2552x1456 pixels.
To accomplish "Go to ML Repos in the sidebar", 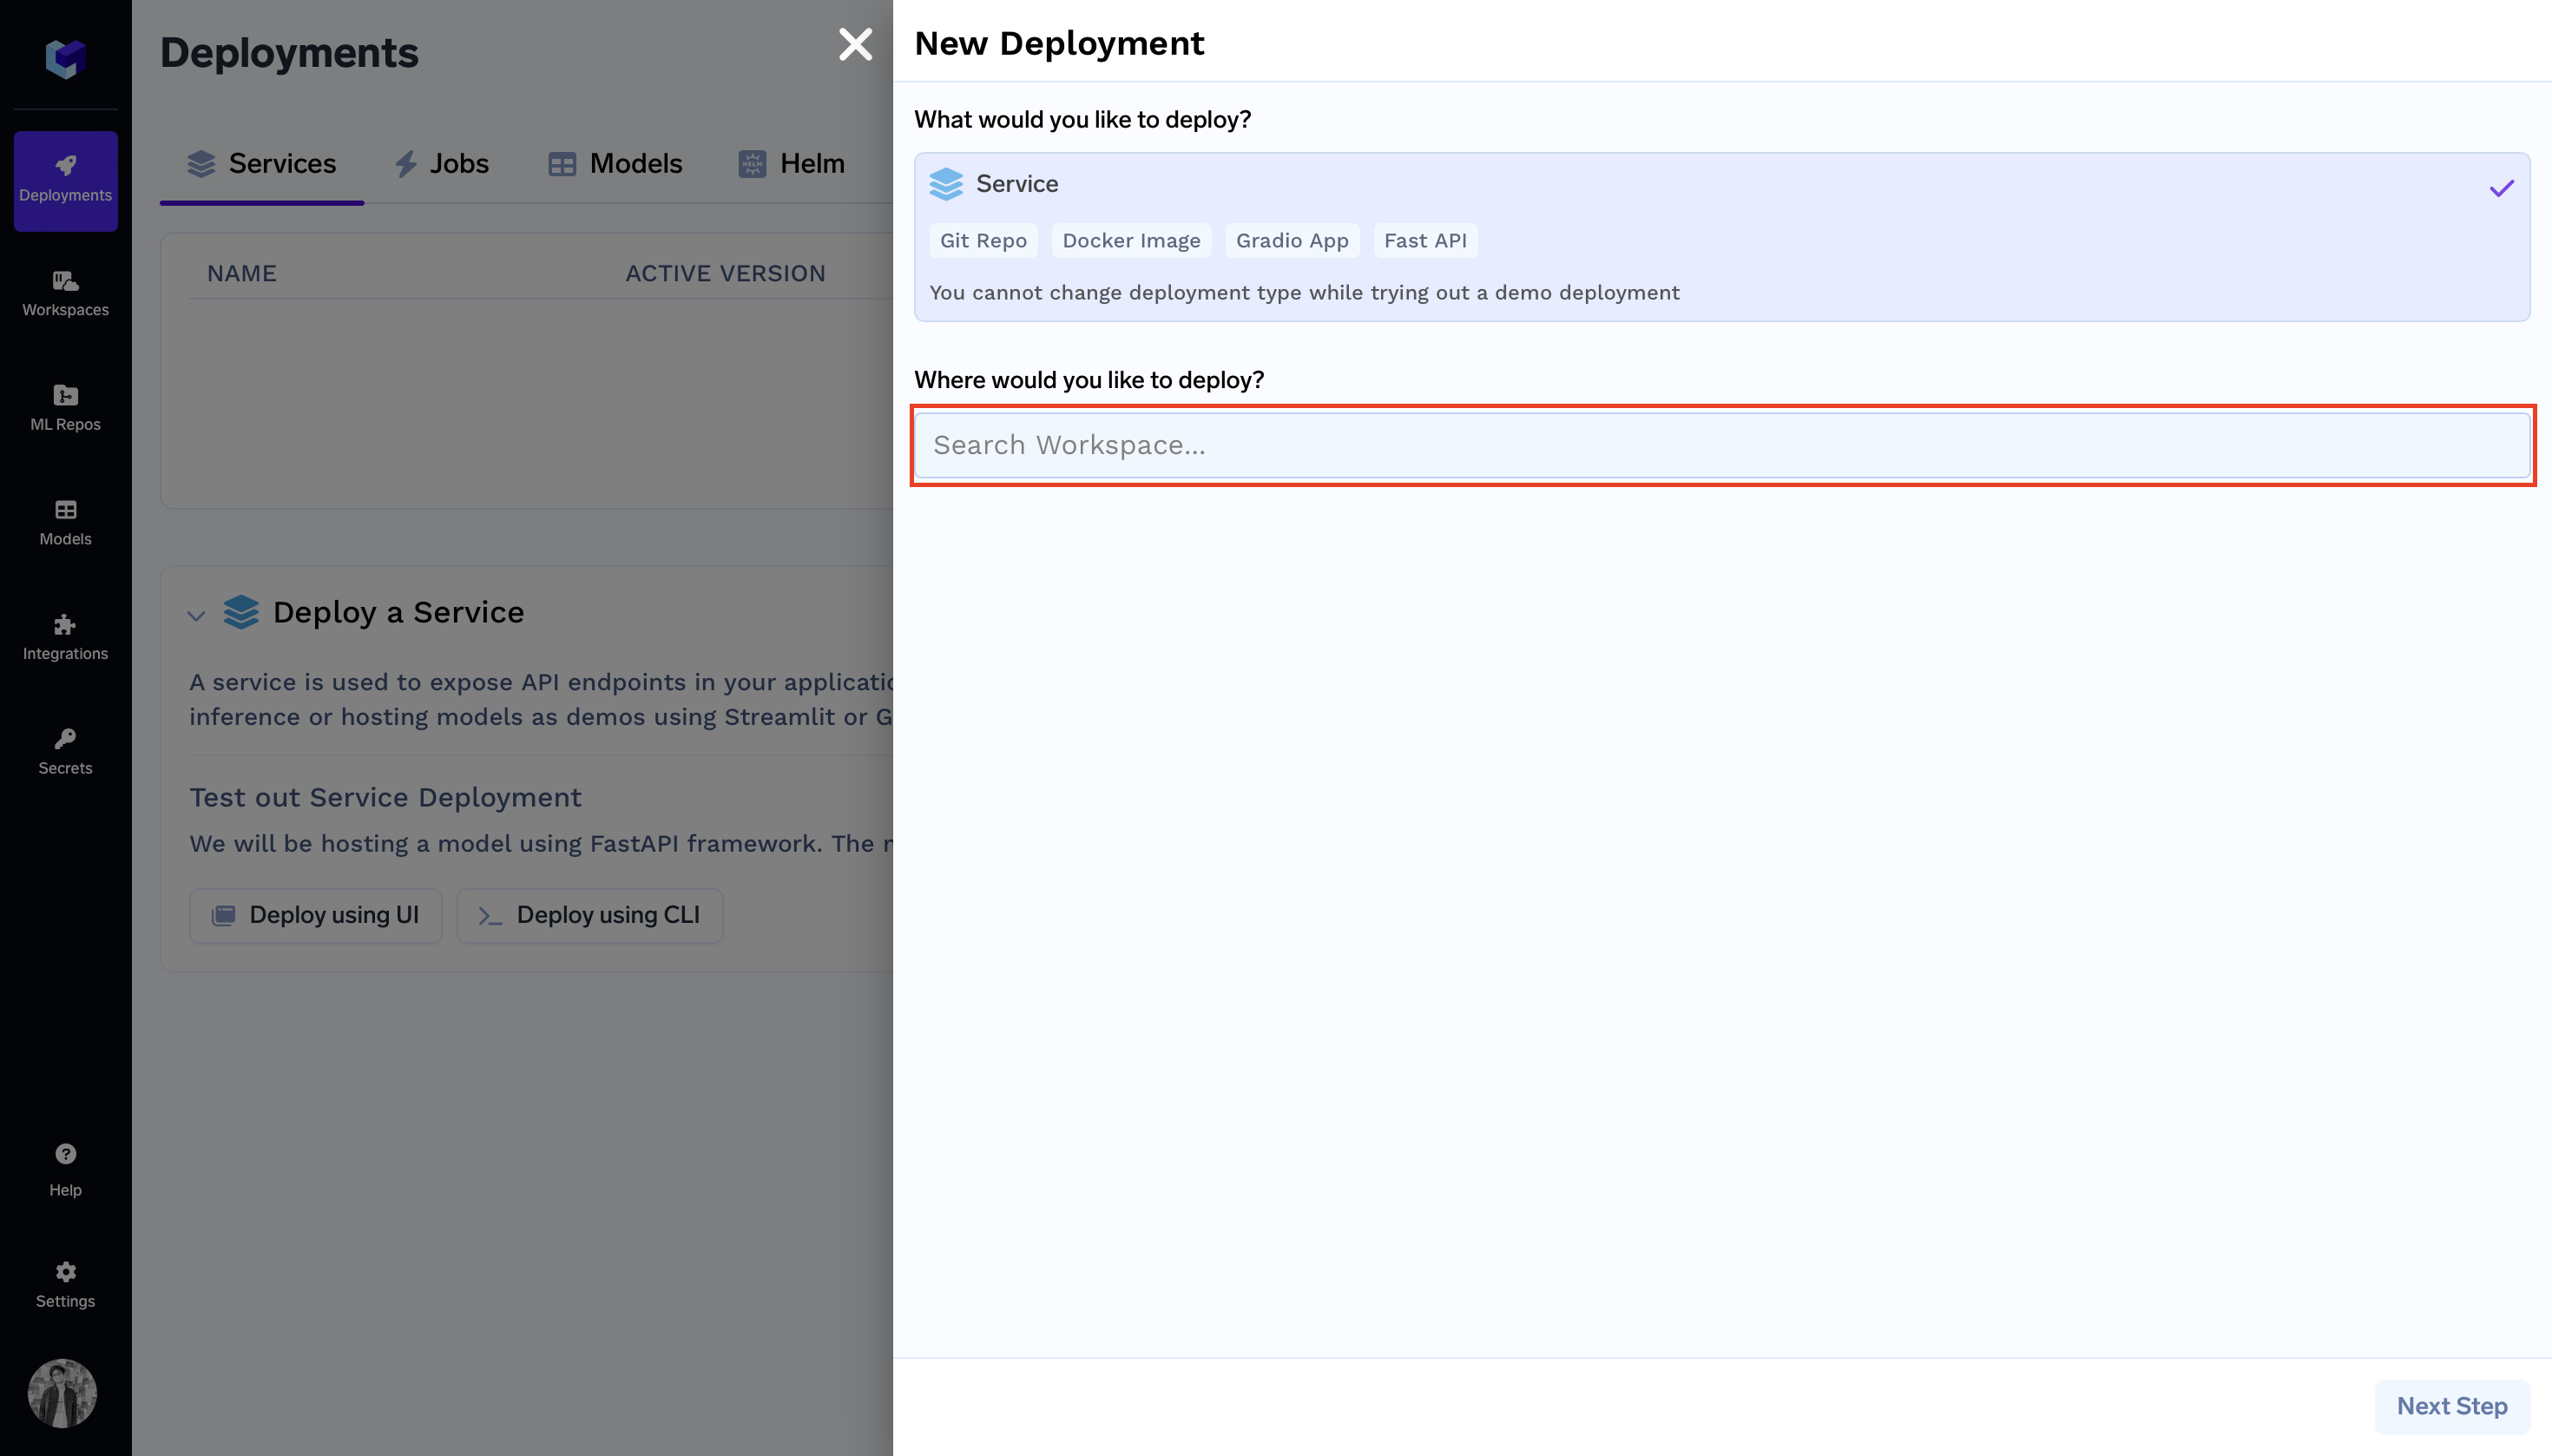I will pyautogui.click(x=65, y=408).
